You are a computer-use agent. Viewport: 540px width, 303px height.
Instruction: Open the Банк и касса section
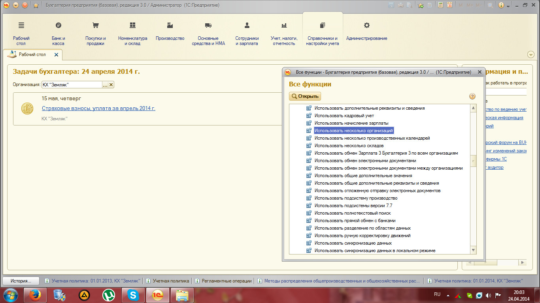pos(58,34)
